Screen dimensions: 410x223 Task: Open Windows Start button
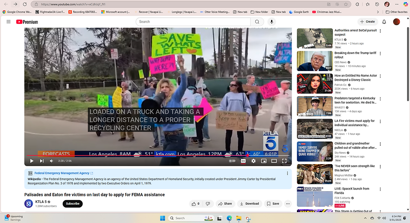[x=162, y=218]
